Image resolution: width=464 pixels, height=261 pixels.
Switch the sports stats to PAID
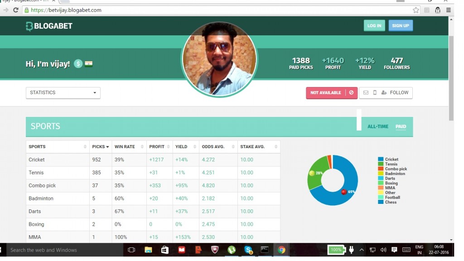point(401,126)
